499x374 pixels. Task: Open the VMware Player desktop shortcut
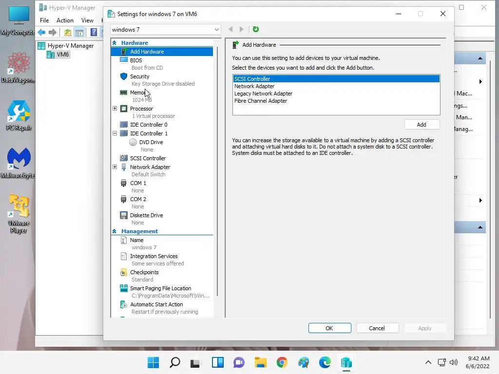19,214
